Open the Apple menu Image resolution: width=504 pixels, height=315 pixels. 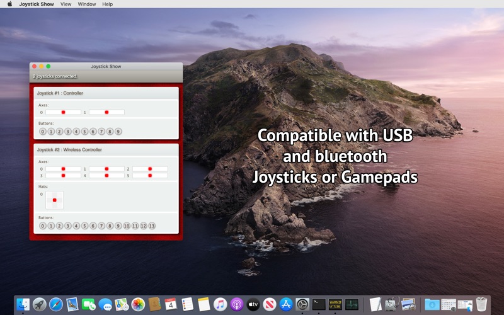[9, 4]
